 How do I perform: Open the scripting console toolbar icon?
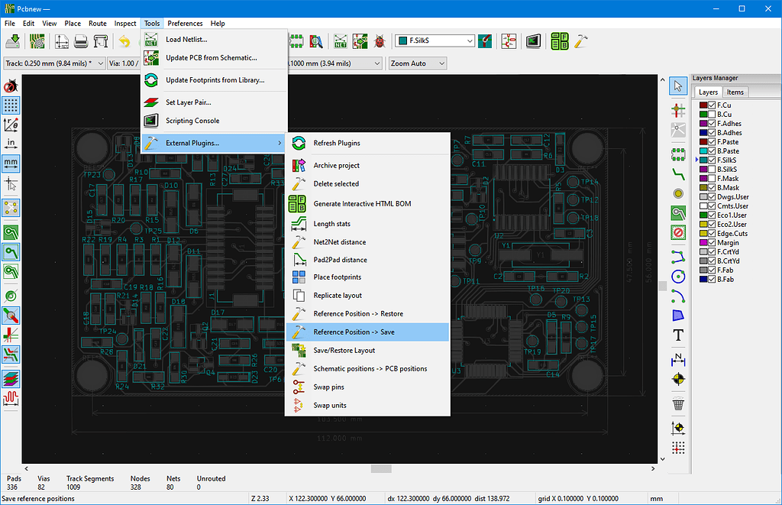point(533,40)
